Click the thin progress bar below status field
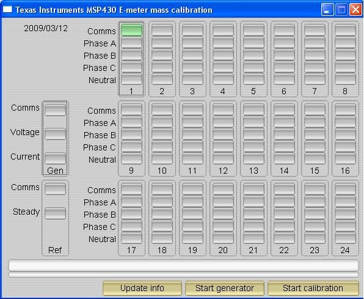The width and height of the screenshot is (364, 299). [x=183, y=275]
